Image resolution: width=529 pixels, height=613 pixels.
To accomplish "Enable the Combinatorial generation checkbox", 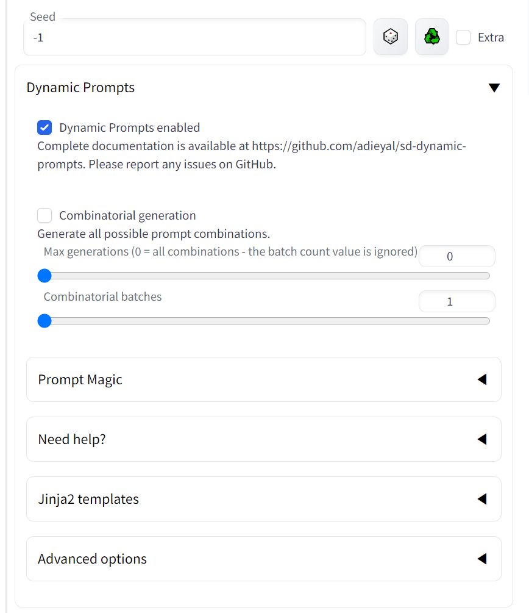I will point(44,215).
